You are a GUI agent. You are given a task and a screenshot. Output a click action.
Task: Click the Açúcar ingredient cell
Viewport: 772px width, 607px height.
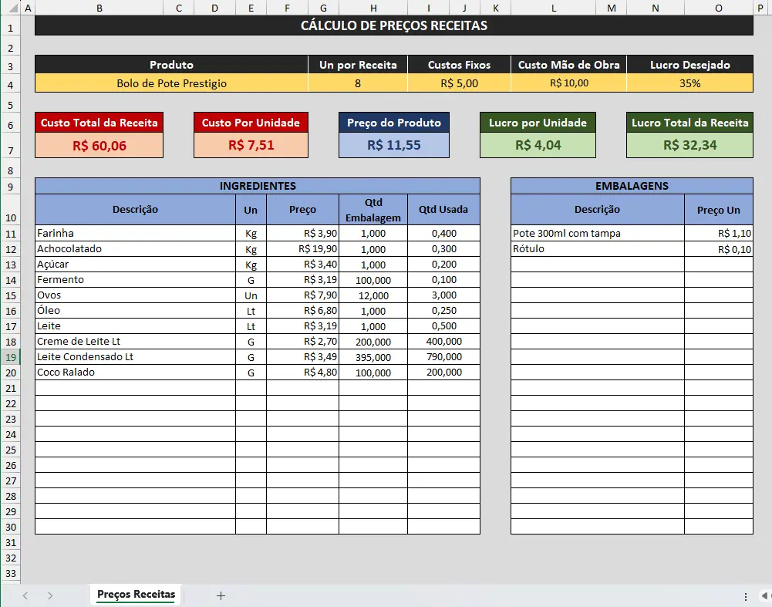(136, 265)
